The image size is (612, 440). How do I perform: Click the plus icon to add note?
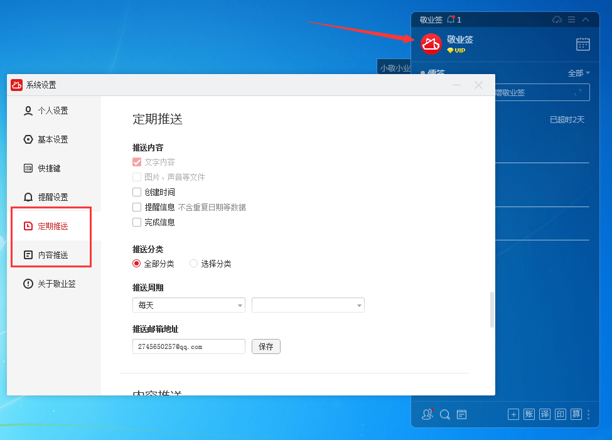coord(513,414)
